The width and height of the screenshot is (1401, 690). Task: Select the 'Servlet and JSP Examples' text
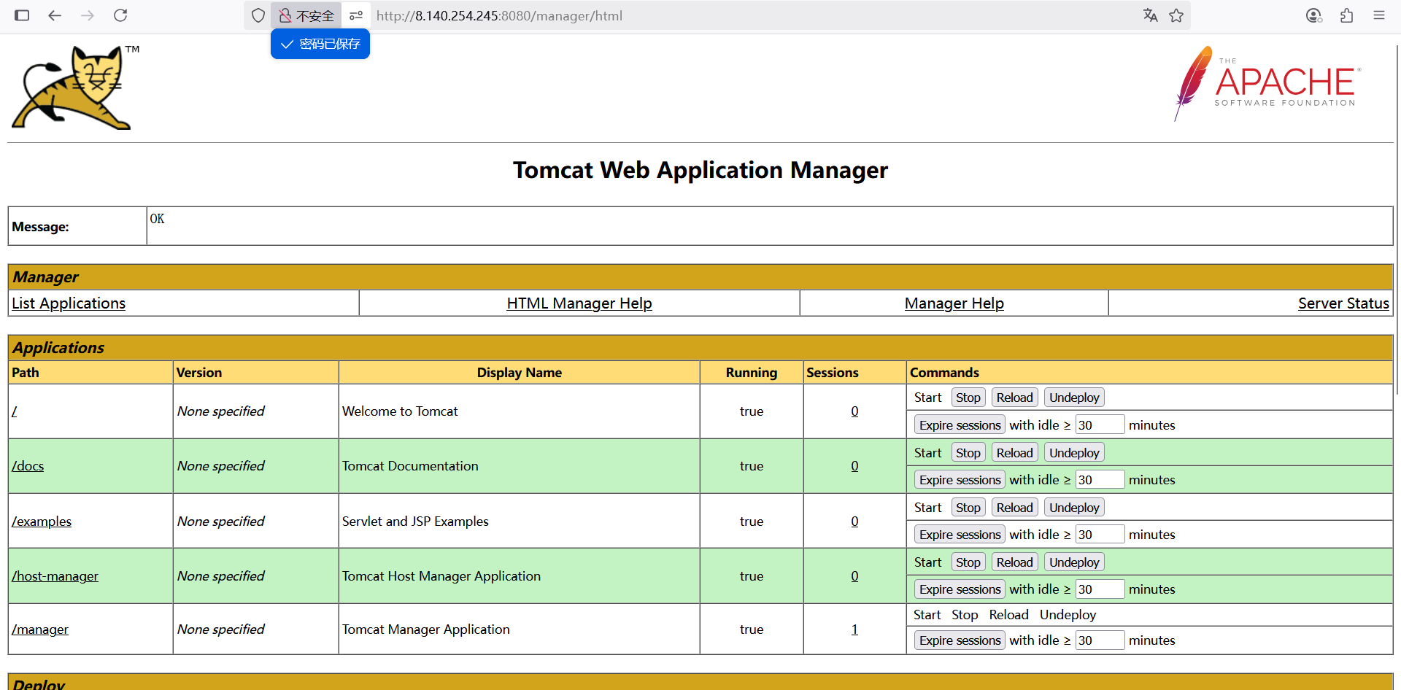pos(415,522)
